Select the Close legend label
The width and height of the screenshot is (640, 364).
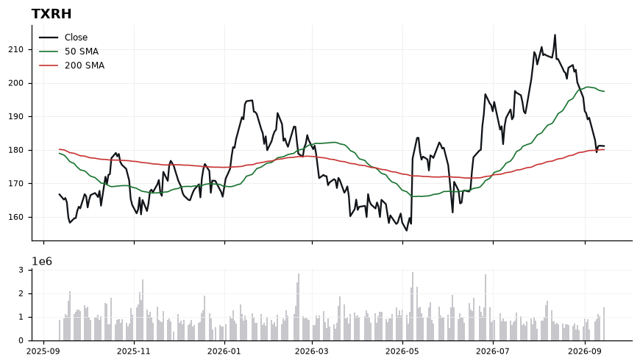pos(76,38)
